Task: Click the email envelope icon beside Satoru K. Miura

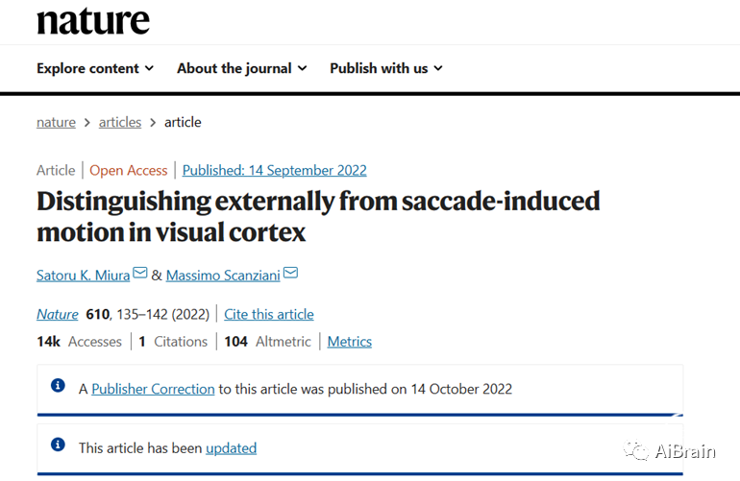Action: (x=140, y=273)
